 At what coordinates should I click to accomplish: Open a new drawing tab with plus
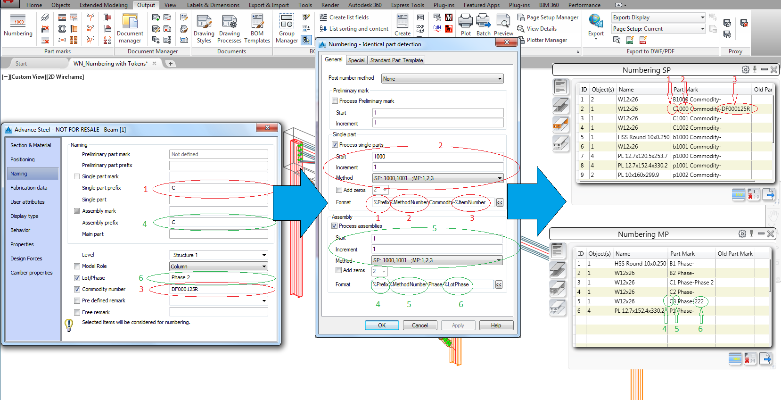pyautogui.click(x=171, y=64)
